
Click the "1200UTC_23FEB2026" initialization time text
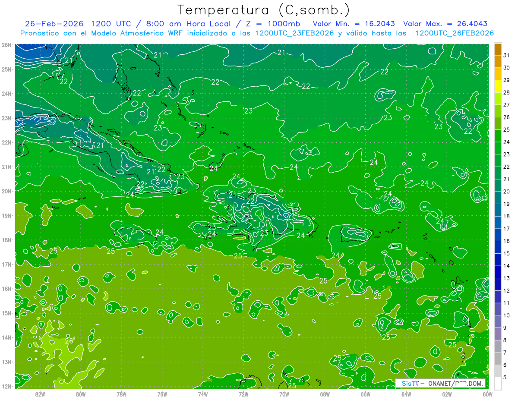pos(294,33)
